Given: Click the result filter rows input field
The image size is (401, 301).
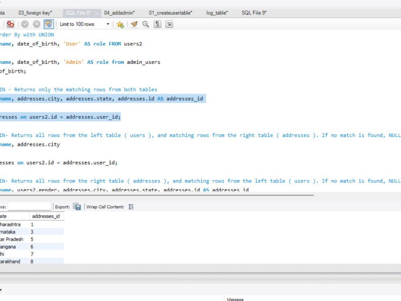Looking at the screenshot, I should 29,207.
